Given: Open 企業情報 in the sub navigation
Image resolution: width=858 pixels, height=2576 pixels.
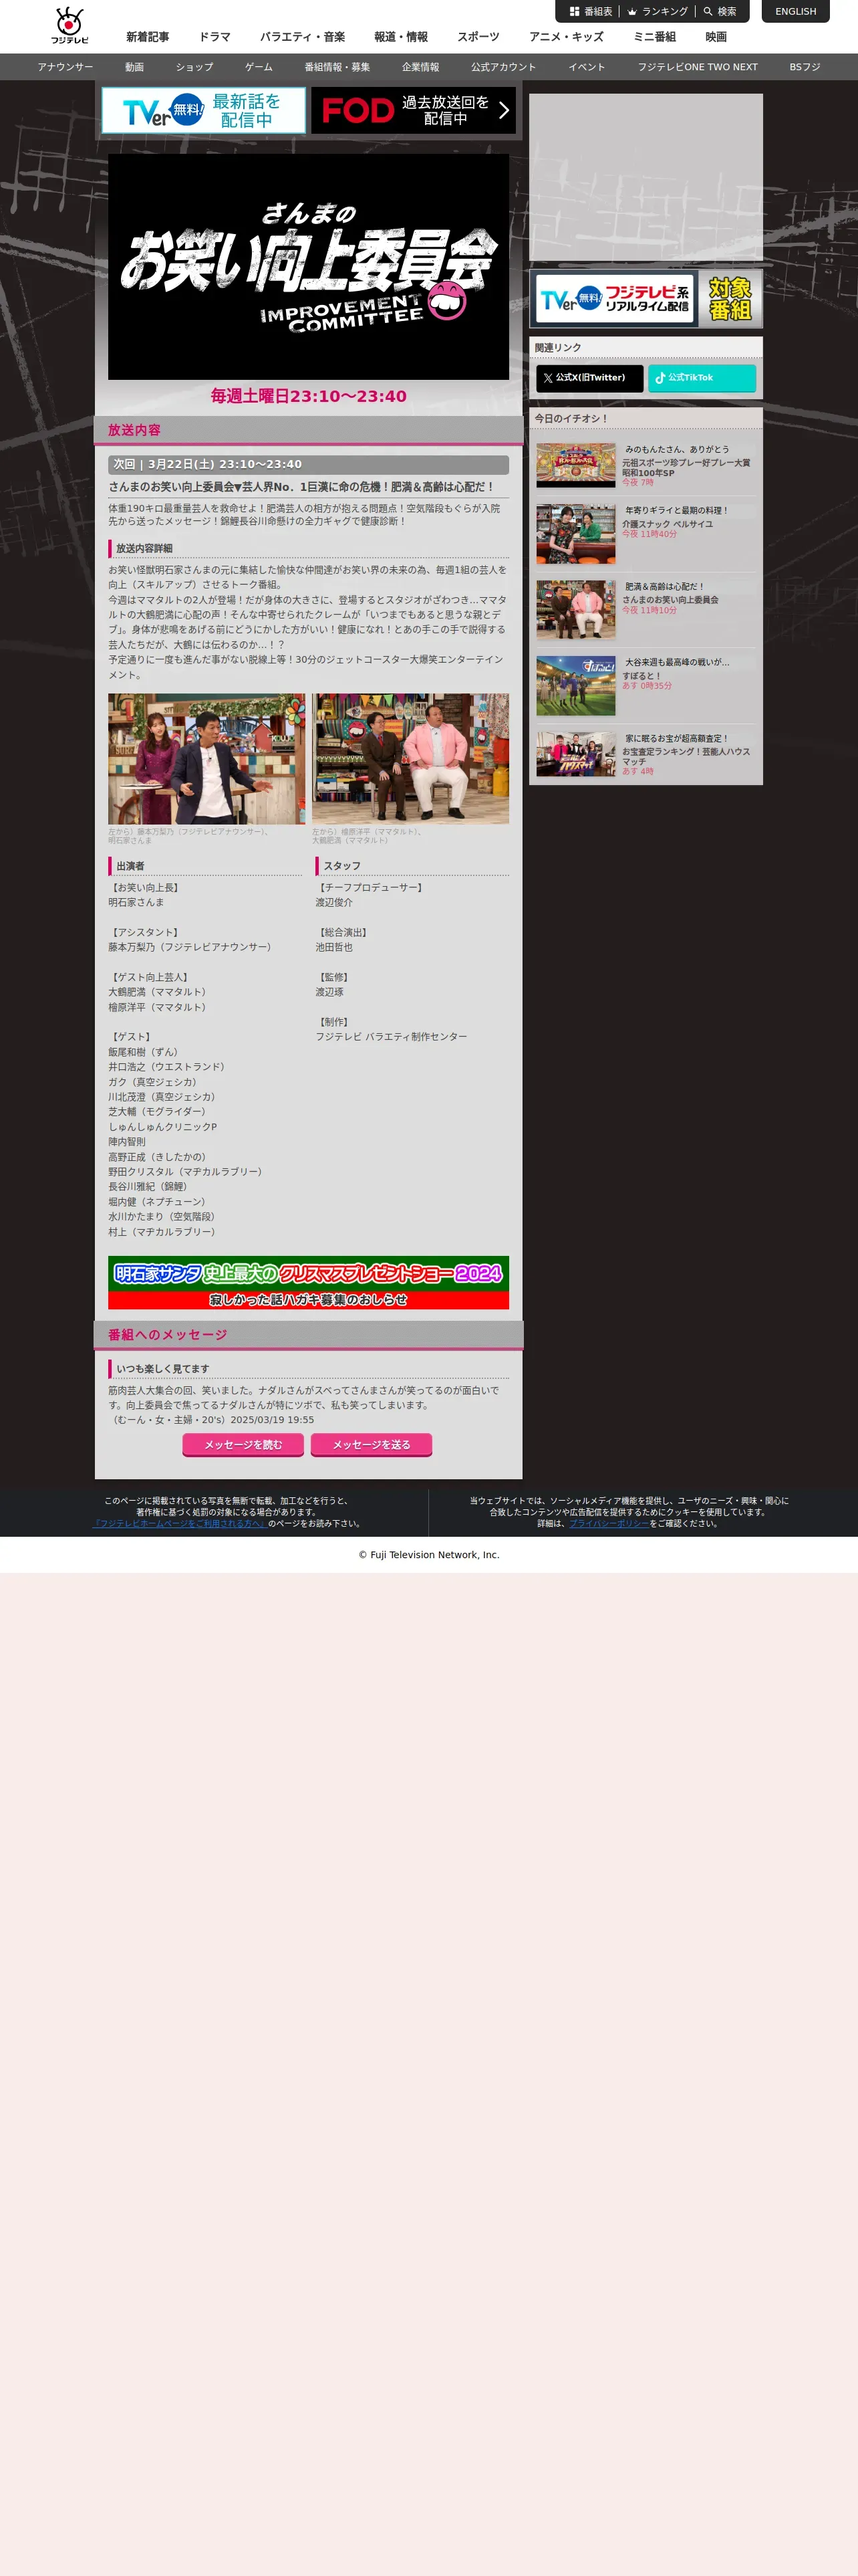Looking at the screenshot, I should tap(420, 67).
